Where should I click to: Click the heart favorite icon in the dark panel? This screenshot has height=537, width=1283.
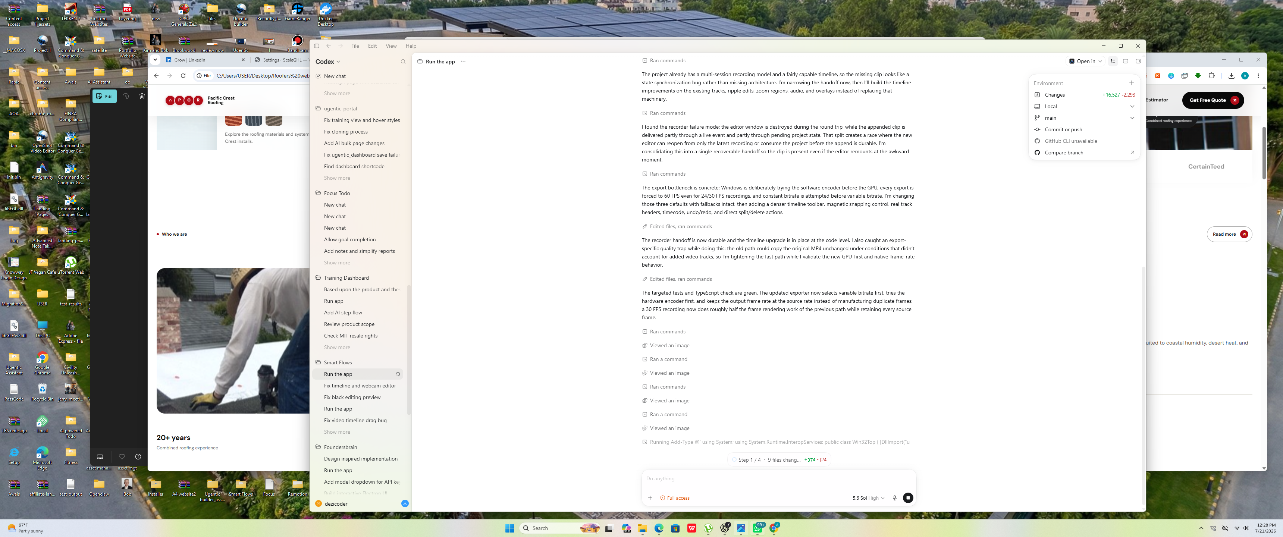tap(122, 457)
